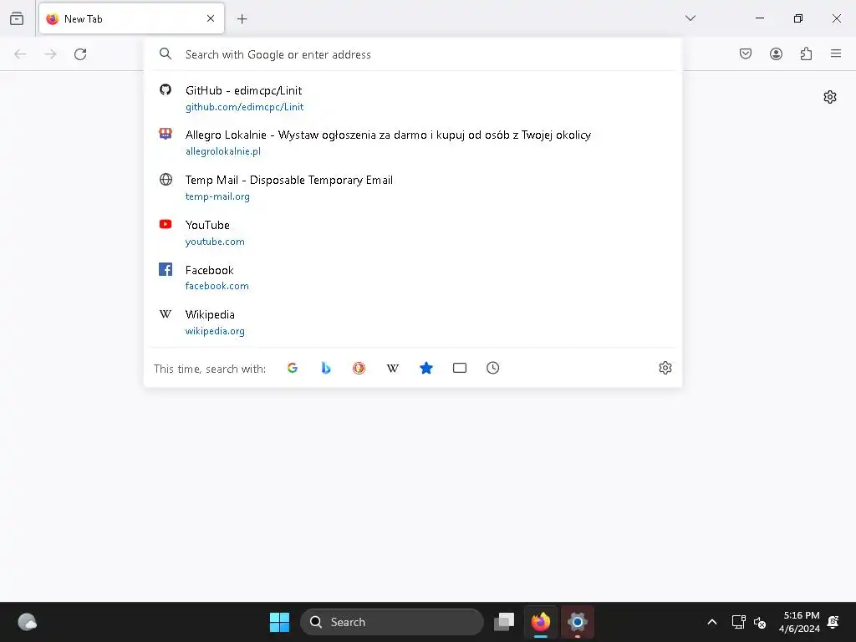This screenshot has width=856, height=642.
Task: Search this time in History clock
Action: [493, 368]
